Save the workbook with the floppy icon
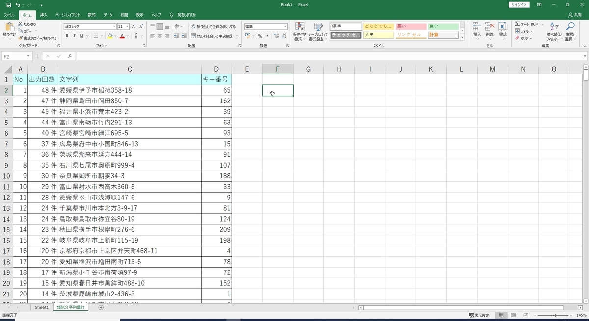 click(x=8, y=4)
